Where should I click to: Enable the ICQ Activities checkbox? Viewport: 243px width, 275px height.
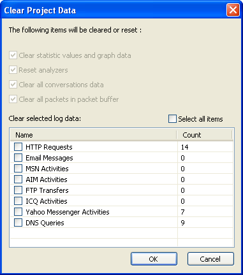click(18, 201)
